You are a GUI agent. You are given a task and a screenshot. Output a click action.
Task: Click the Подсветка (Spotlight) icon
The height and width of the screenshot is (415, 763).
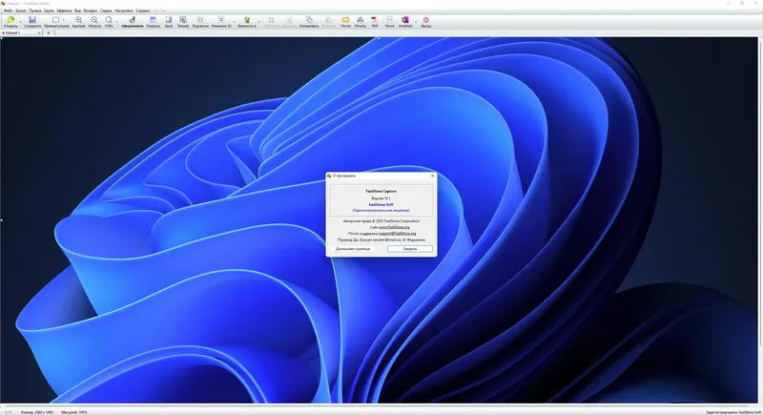pos(200,20)
